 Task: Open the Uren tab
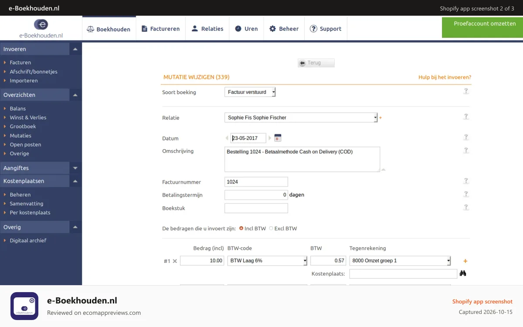[246, 29]
